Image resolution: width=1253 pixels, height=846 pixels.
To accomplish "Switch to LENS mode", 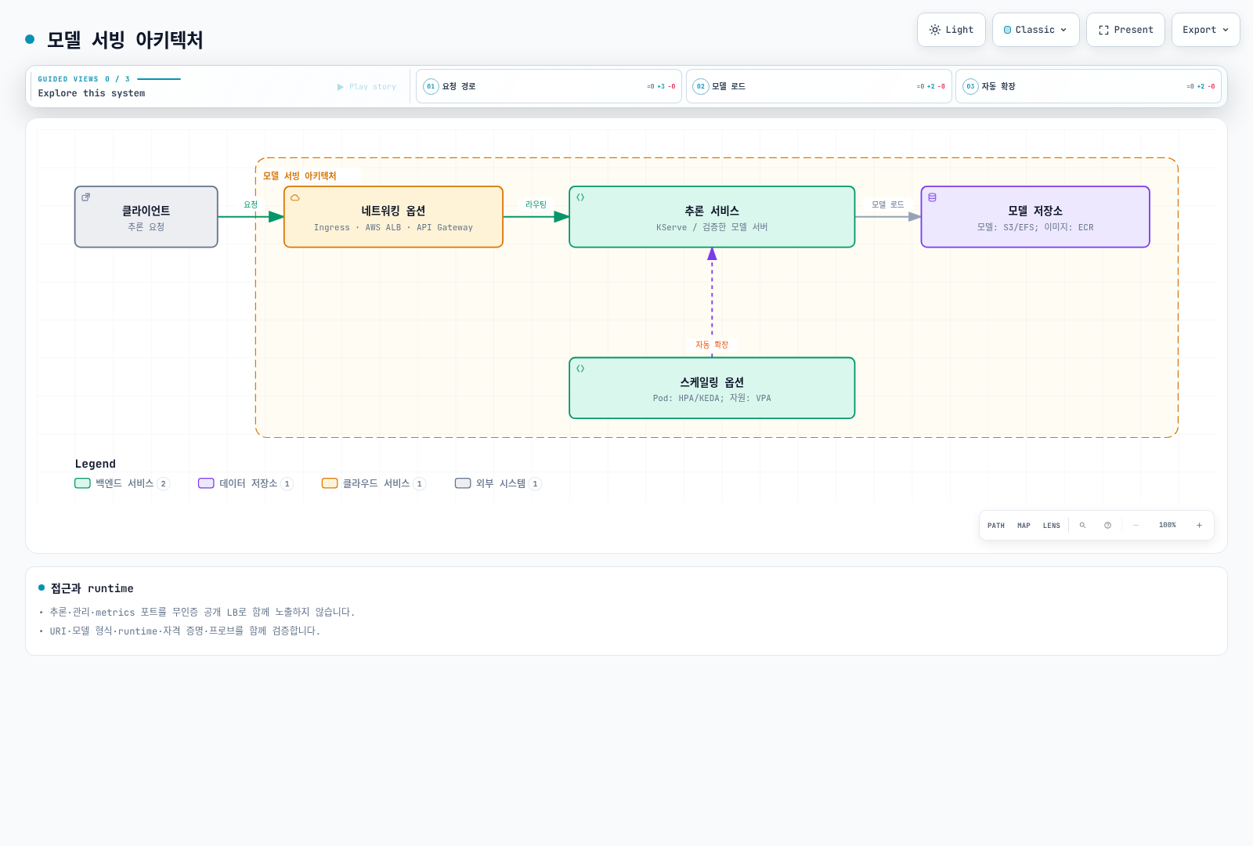I will [1052, 526].
